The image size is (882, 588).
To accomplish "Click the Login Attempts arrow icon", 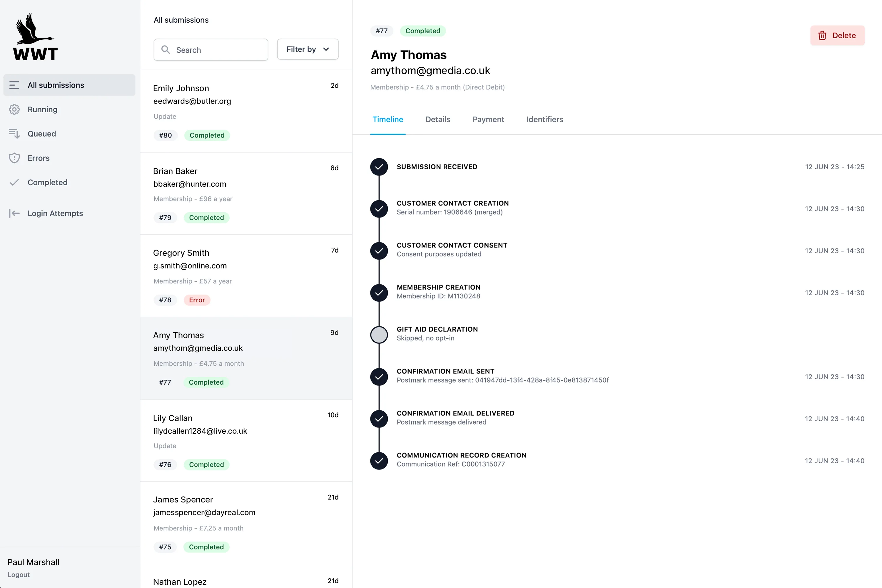I will coord(14,213).
